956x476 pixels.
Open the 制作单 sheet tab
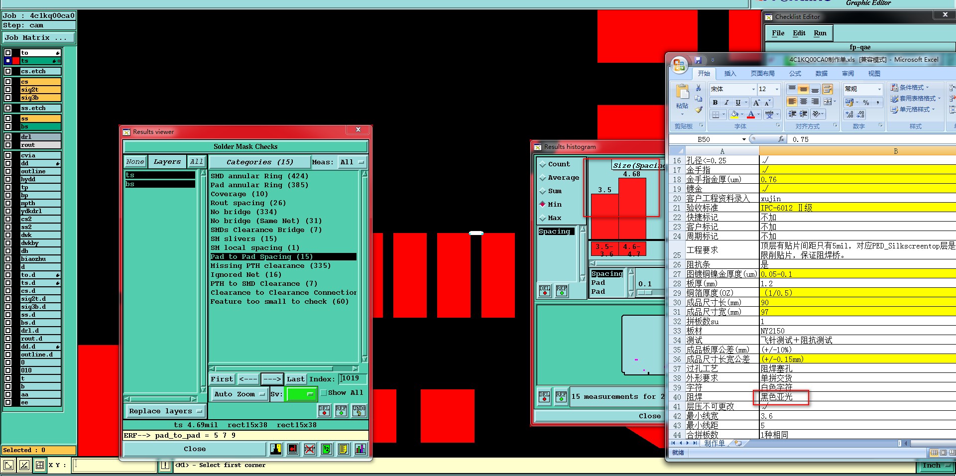point(715,443)
